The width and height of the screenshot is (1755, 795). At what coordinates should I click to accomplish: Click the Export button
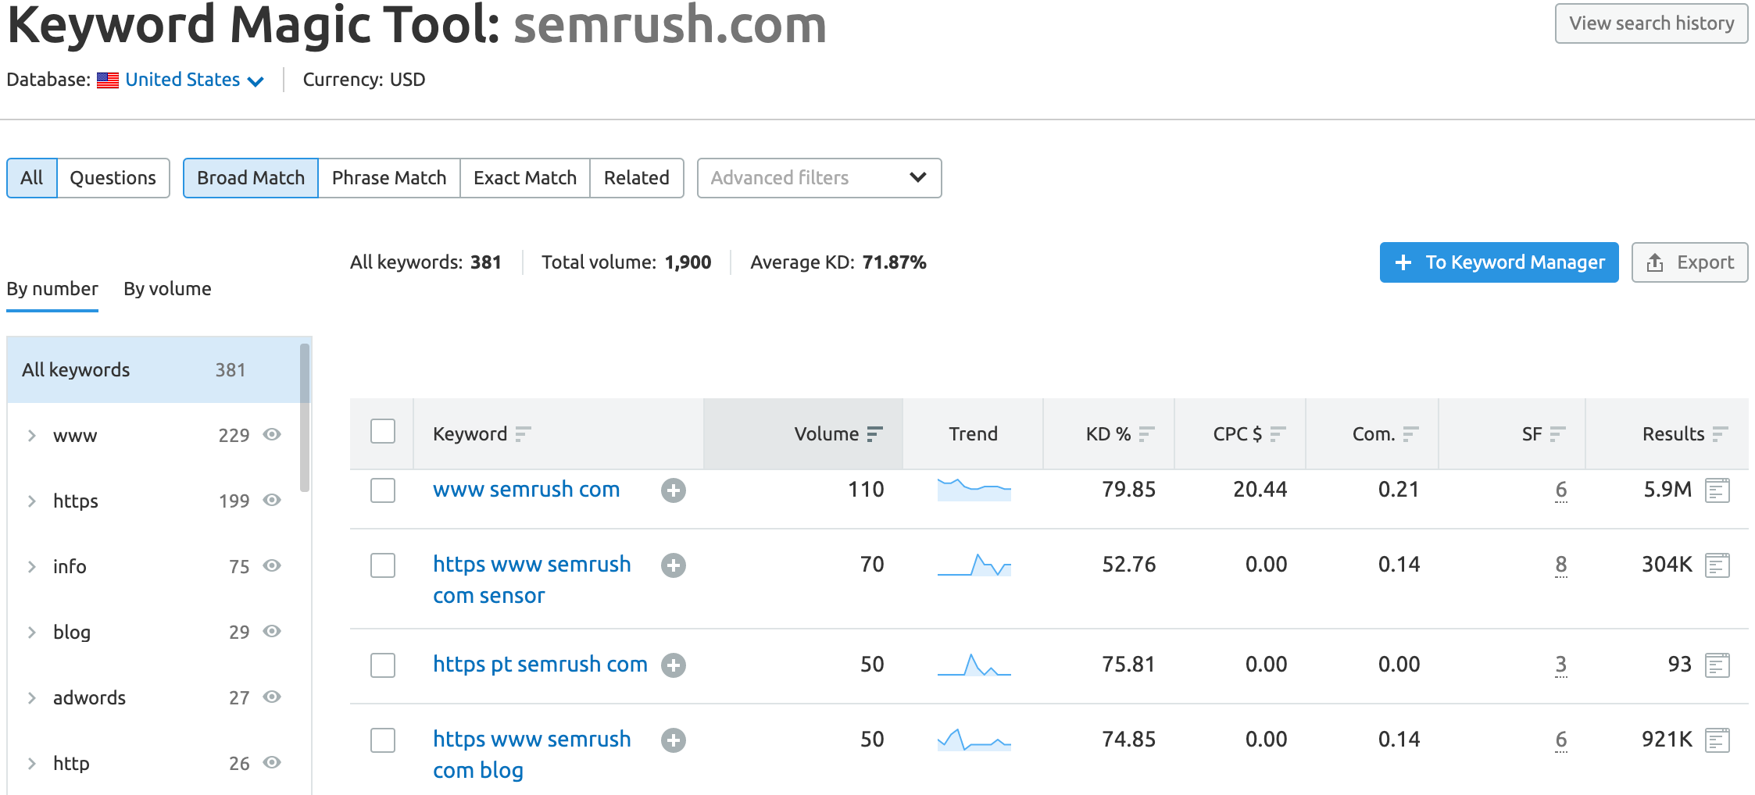pyautogui.click(x=1689, y=262)
